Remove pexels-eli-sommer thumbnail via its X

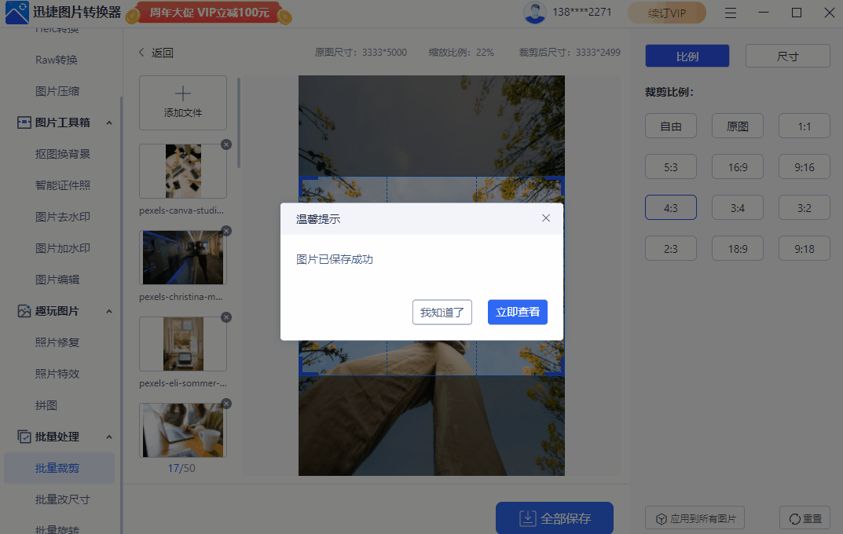226,317
